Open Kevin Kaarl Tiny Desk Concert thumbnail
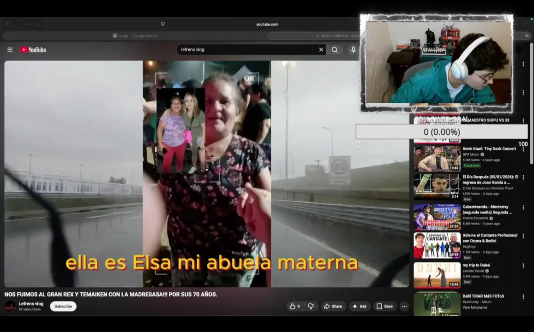The image size is (534, 332). click(x=437, y=159)
